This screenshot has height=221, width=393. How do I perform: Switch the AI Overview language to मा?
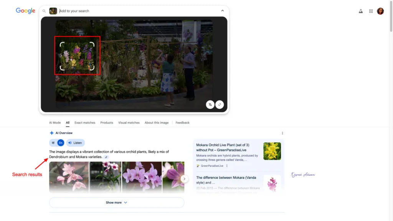(x=52, y=142)
